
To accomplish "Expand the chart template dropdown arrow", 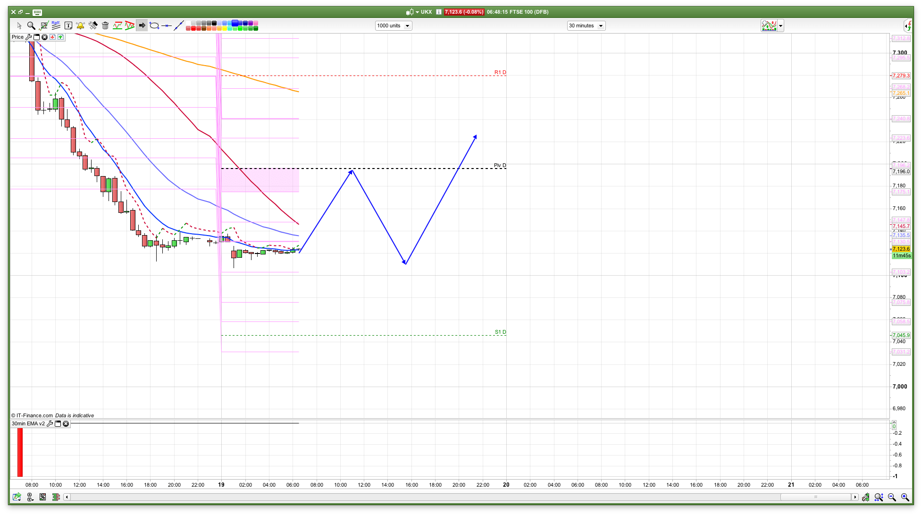I will coord(781,26).
